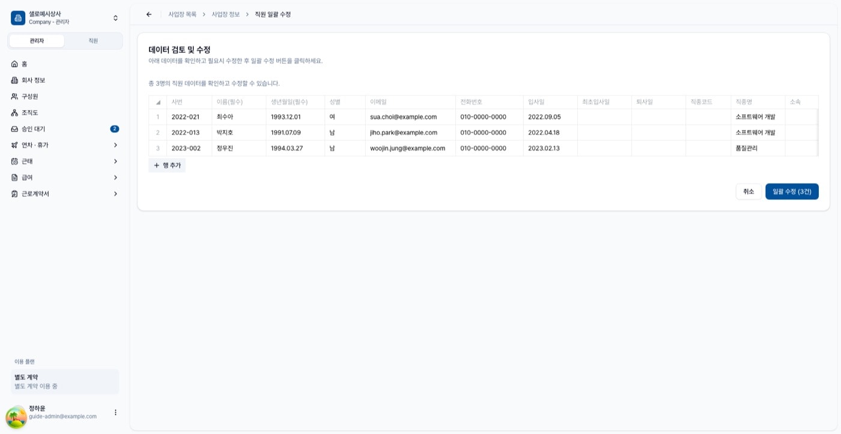Image resolution: width=841 pixels, height=434 pixels.
Task: Switch to 직원 mode tab
Action: 93,41
